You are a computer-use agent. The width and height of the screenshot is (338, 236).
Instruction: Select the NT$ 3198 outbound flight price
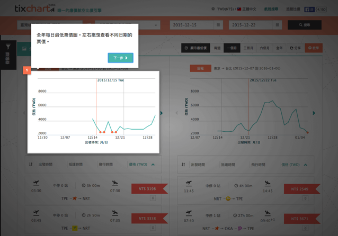click(x=147, y=188)
